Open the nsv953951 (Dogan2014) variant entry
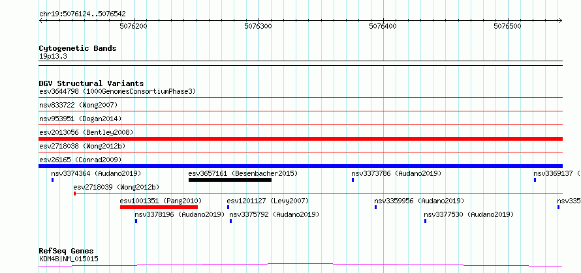This screenshot has height=273, width=581. pyautogui.click(x=80, y=119)
